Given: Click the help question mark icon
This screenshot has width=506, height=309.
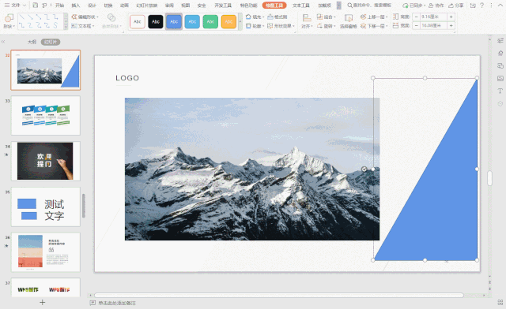Looking at the screenshot, I should pos(481,6).
